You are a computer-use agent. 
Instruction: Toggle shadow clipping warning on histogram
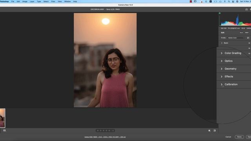[x=220, y=13]
